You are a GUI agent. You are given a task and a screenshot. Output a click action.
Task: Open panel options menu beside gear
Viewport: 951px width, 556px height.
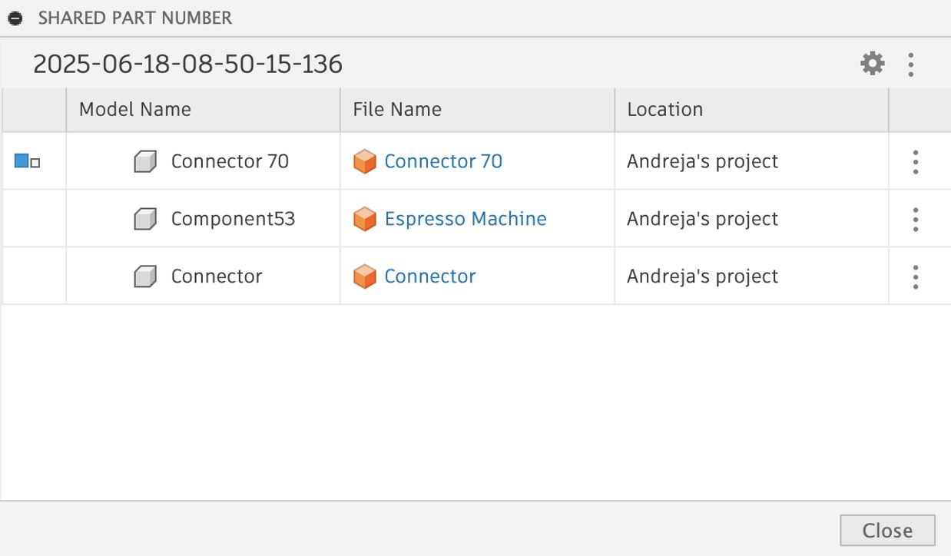pyautogui.click(x=910, y=65)
